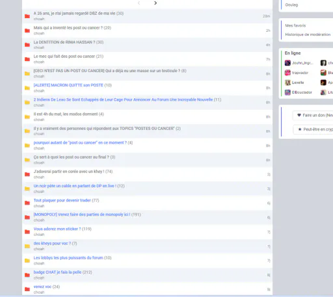The width and height of the screenshot is (333, 297).
Task: Click the '2h' timestamp on 'Mais qui a inventé' row
Action: [x=268, y=31]
